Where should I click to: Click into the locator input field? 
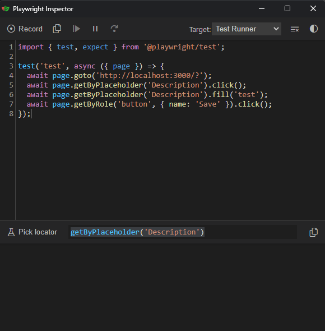(x=183, y=232)
